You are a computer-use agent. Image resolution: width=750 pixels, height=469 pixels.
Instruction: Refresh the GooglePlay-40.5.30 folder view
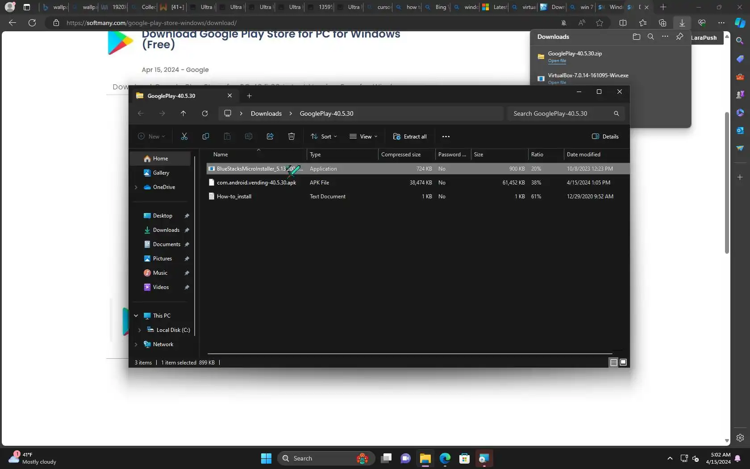coord(205,113)
